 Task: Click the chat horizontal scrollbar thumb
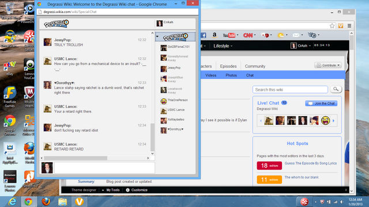pos(76,158)
